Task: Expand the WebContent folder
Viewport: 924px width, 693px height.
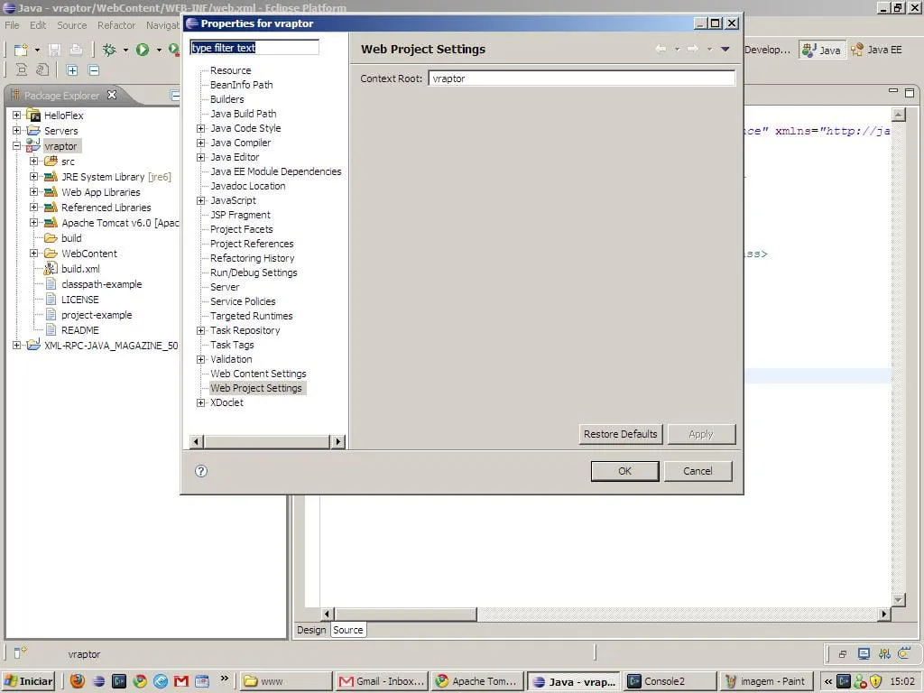Action: (33, 254)
